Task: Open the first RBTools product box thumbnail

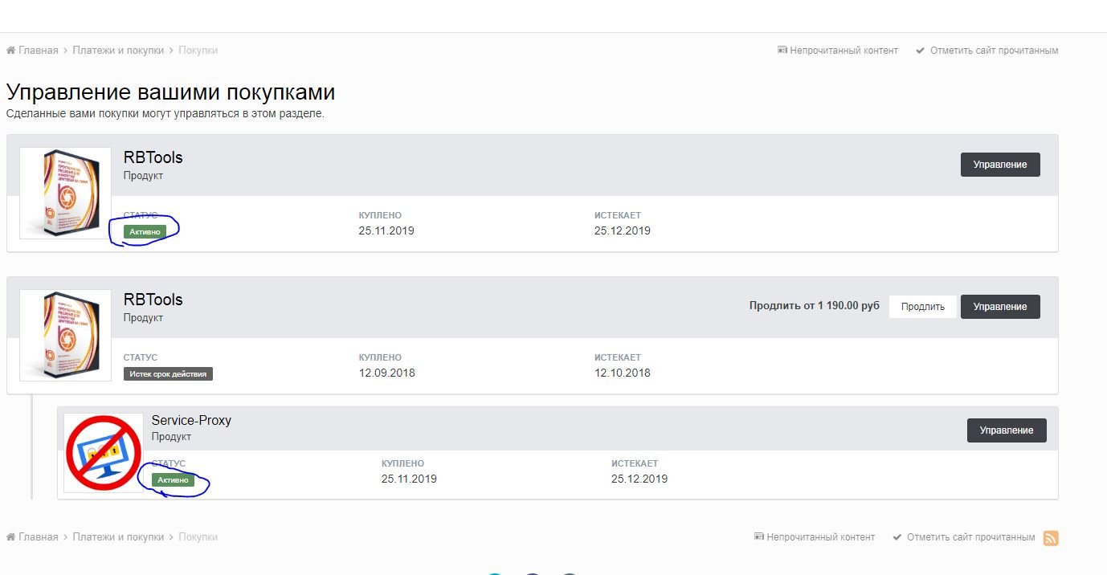Action: [66, 193]
